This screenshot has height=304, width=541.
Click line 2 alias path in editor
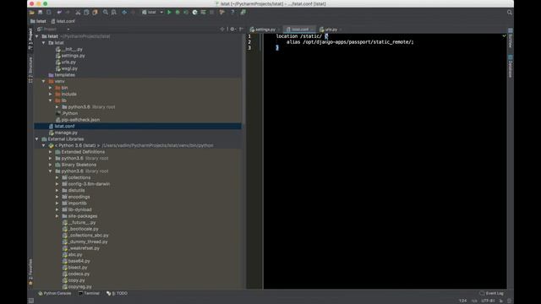358,42
